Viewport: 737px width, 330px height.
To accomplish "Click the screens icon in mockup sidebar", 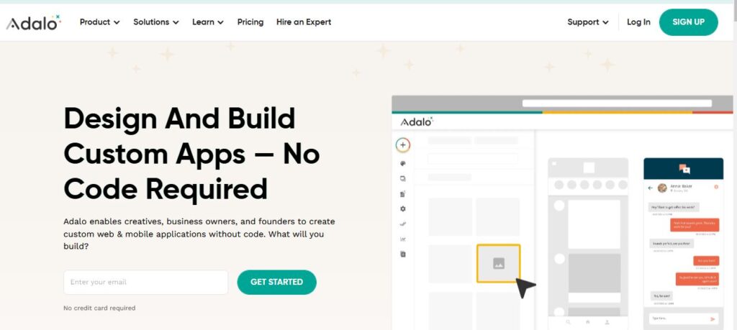I will tap(403, 178).
